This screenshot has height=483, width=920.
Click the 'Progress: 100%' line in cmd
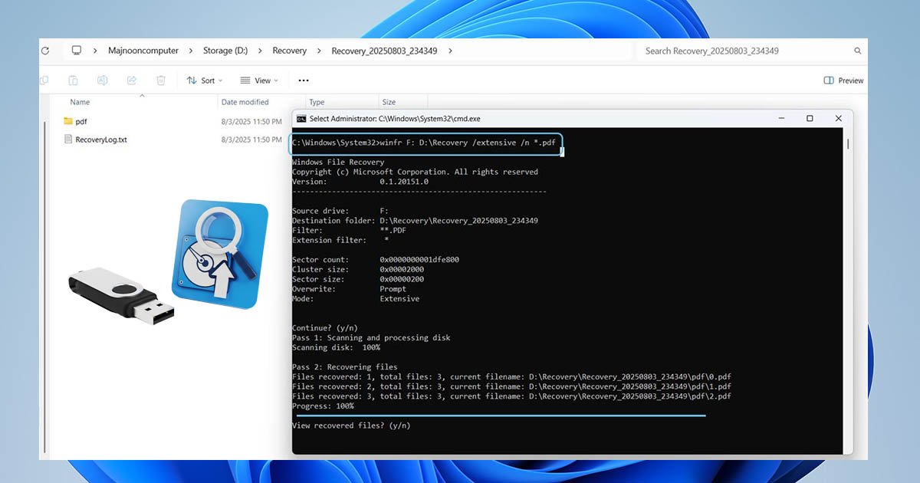point(323,406)
